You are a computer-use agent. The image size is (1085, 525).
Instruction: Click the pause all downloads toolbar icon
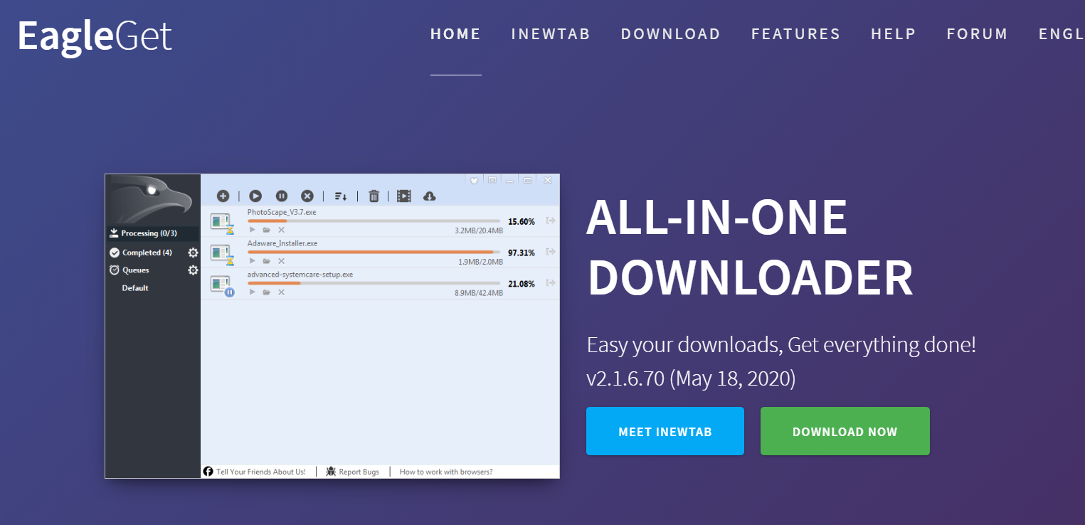click(282, 196)
